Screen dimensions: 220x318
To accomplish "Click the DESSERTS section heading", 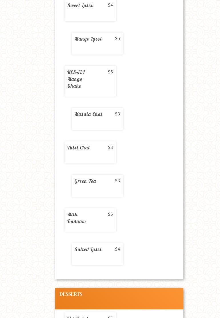I will pyautogui.click(x=71, y=294).
